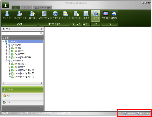
Task: Click the tree's left scroll arrow
Action: [x=3, y=83]
